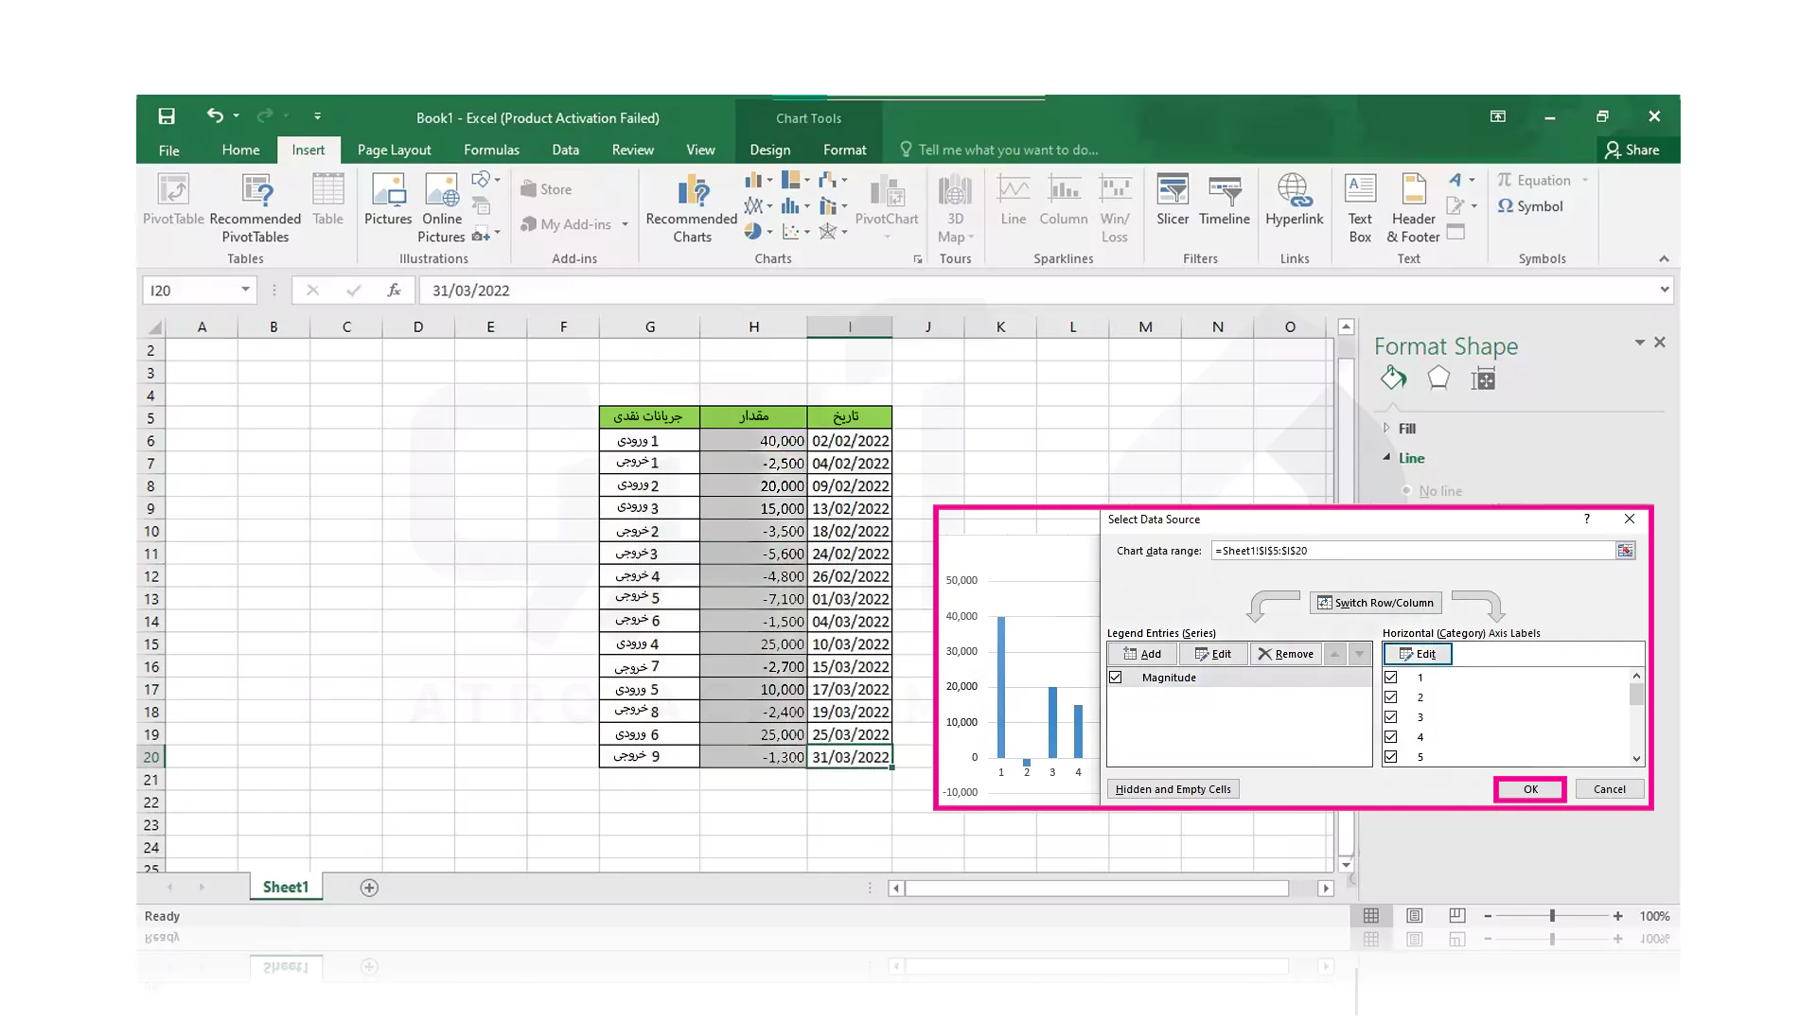The width and height of the screenshot is (1817, 1022).
Task: Select Size & Properties icon in Format Shape
Action: point(1483,379)
